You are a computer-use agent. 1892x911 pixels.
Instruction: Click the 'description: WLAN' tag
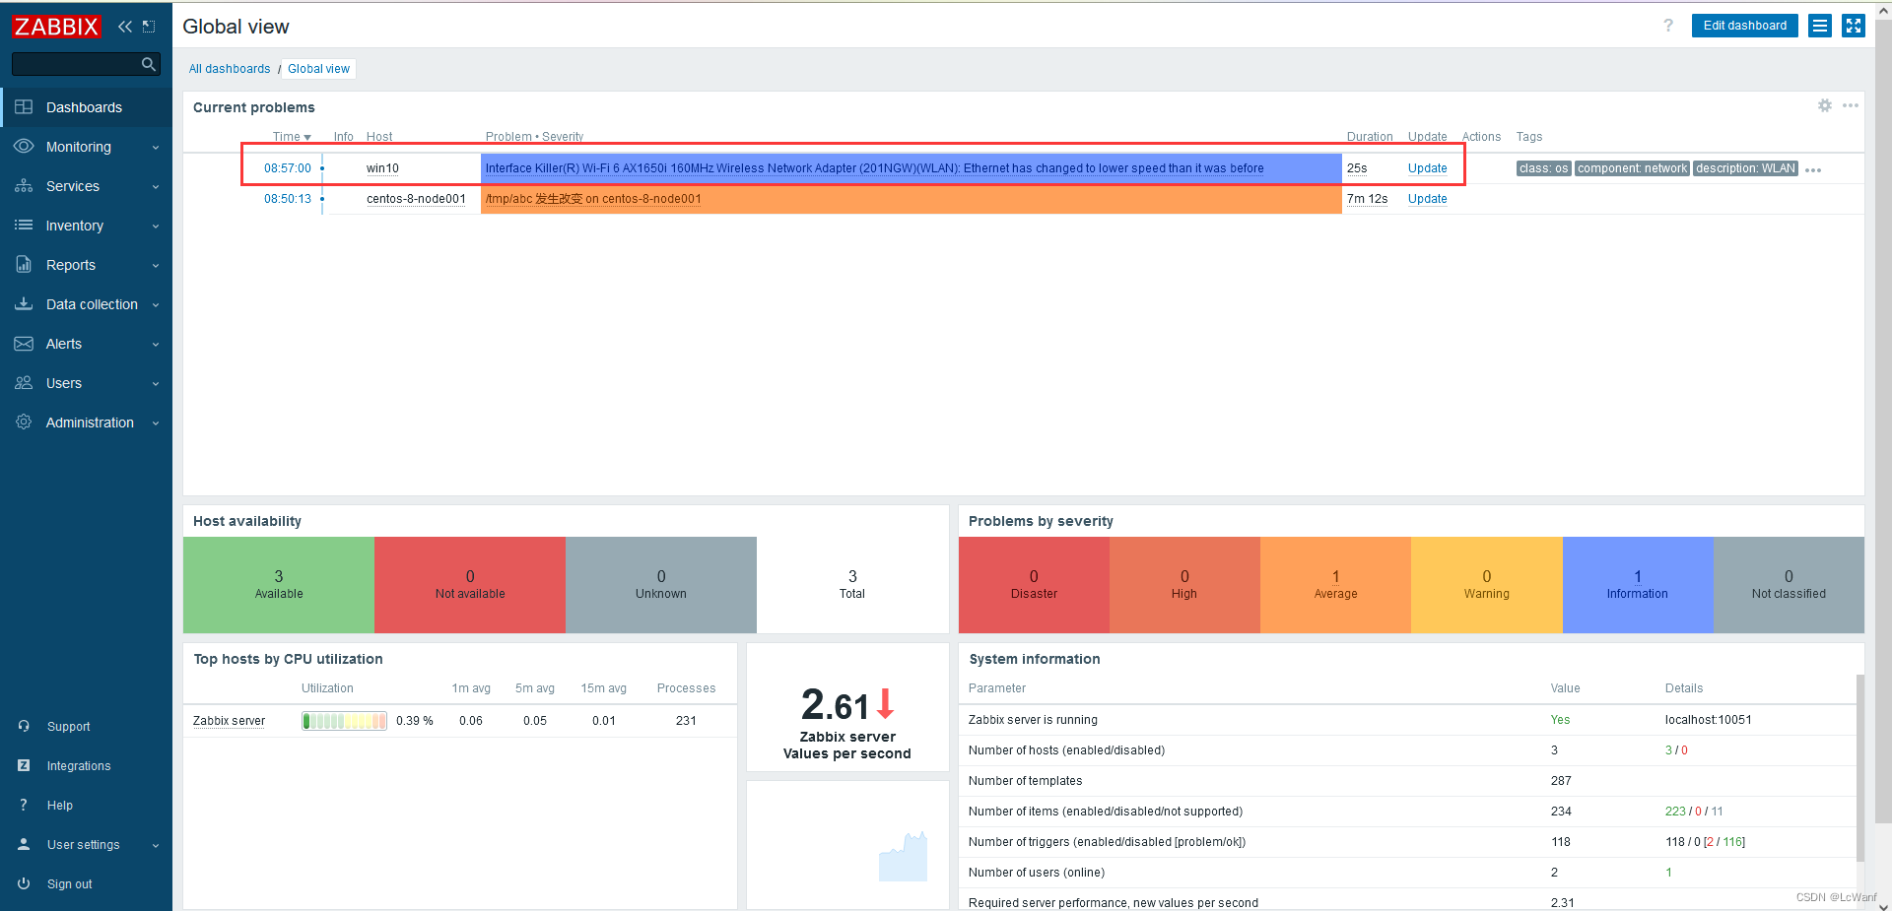click(1745, 168)
